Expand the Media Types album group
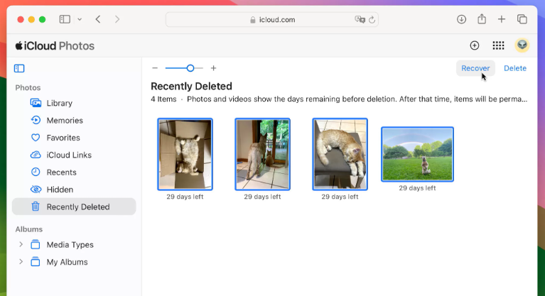Image resolution: width=545 pixels, height=296 pixels. 21,245
